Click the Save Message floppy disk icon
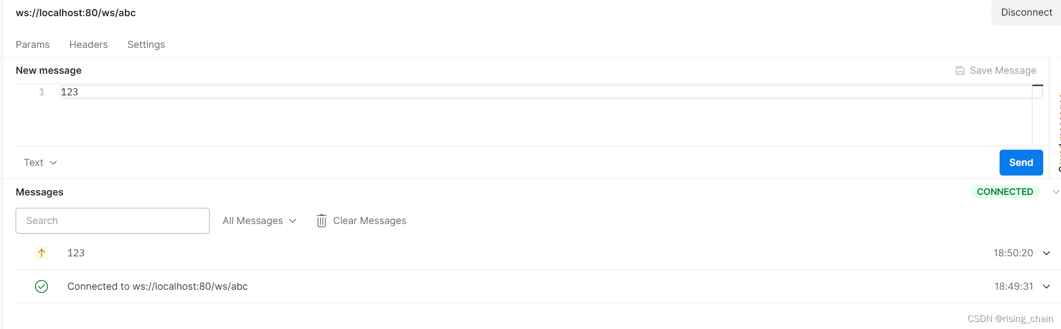The height and width of the screenshot is (329, 1061). (960, 71)
